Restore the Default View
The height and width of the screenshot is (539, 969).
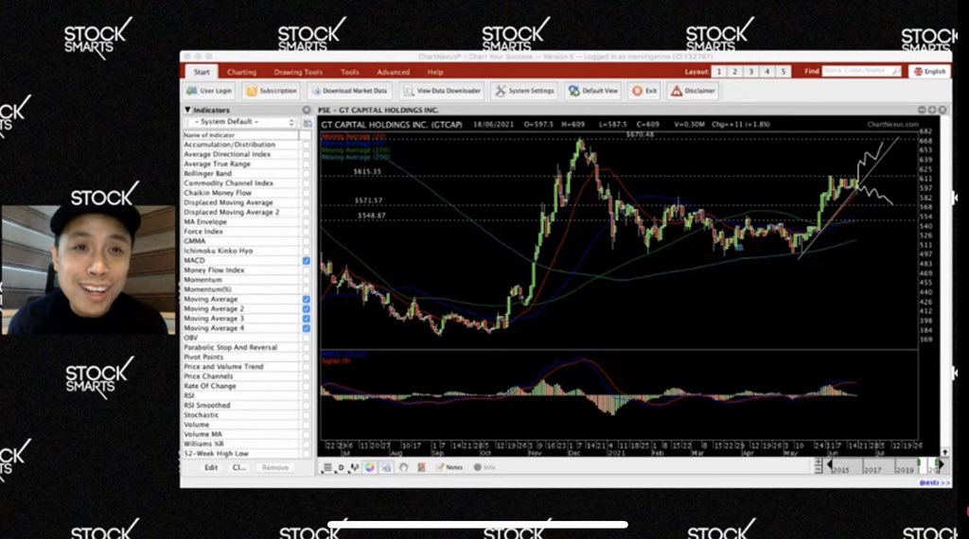(593, 91)
